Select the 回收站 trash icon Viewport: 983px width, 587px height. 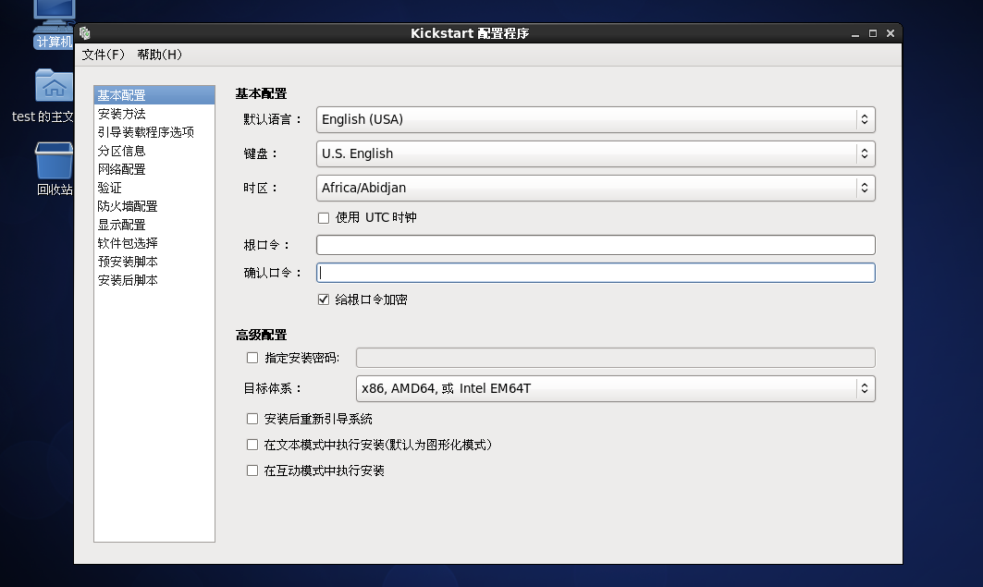(55, 168)
